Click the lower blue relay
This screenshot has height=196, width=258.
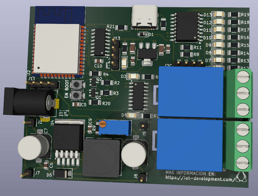click(190, 144)
